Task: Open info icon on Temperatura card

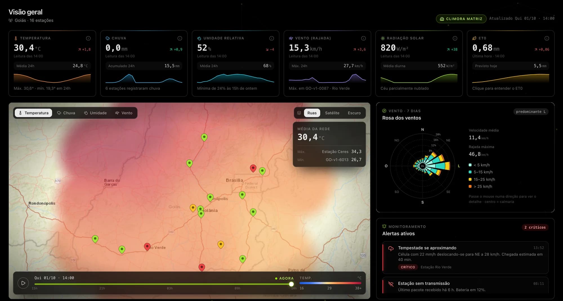Action: (x=88, y=38)
